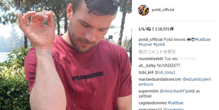Open the #poldi hashtag

(x=159, y=44)
